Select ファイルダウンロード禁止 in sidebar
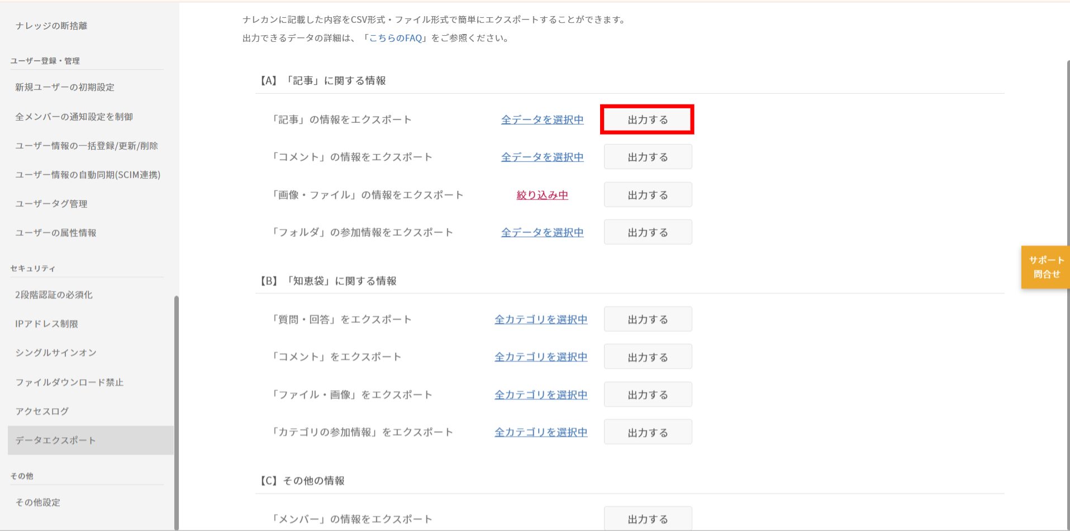The height and width of the screenshot is (531, 1070). tap(69, 382)
